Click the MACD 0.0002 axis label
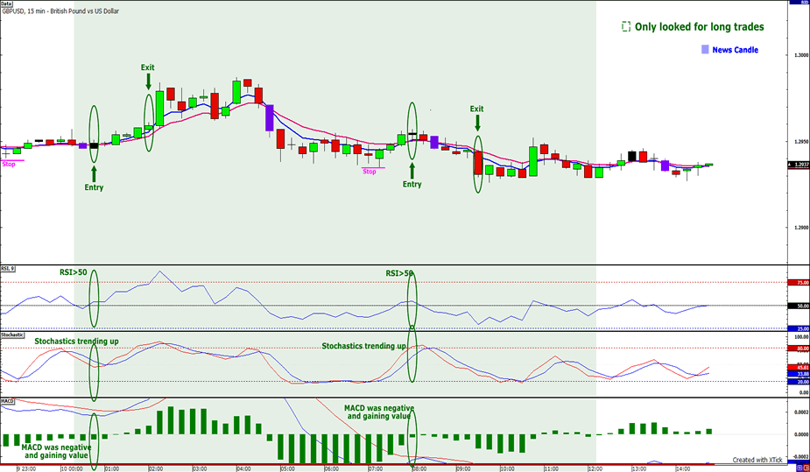The width and height of the screenshot is (810, 472). point(800,412)
